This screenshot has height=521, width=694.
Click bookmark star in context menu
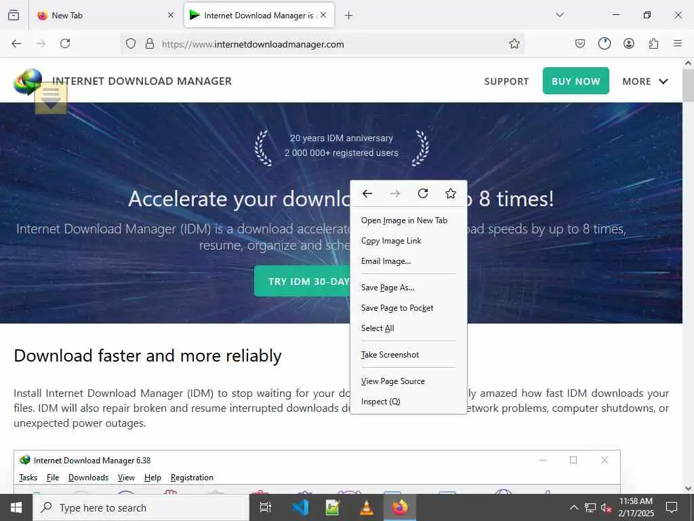(451, 193)
